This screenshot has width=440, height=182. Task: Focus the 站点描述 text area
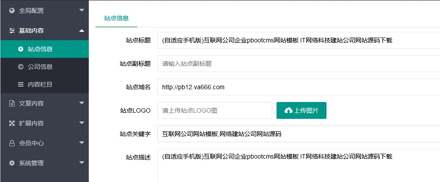pos(299,166)
